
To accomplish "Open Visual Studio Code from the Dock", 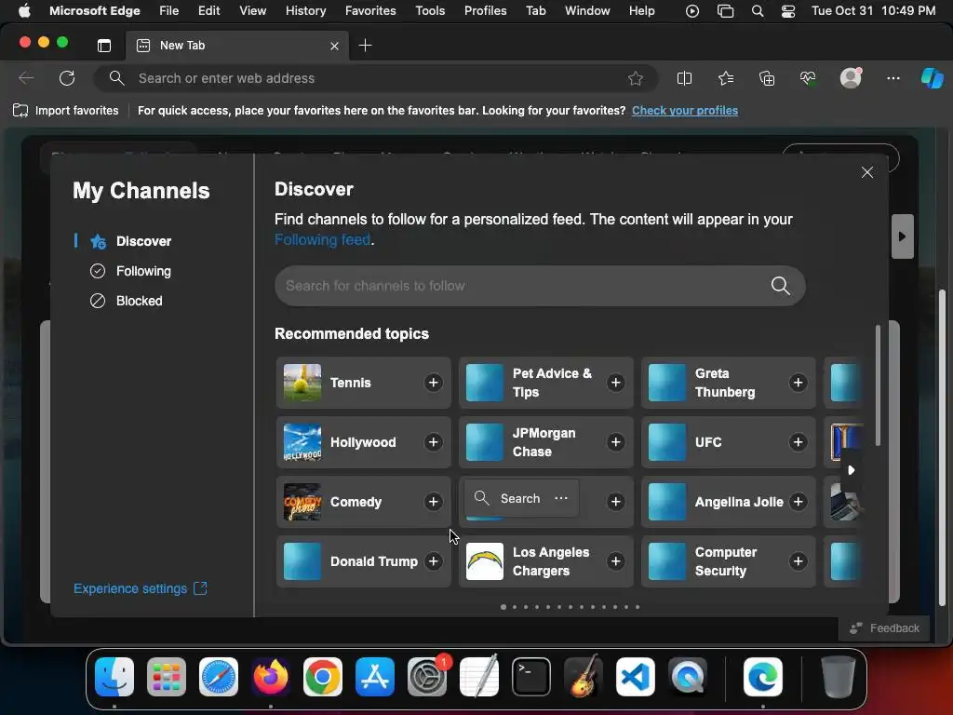I will click(x=635, y=677).
